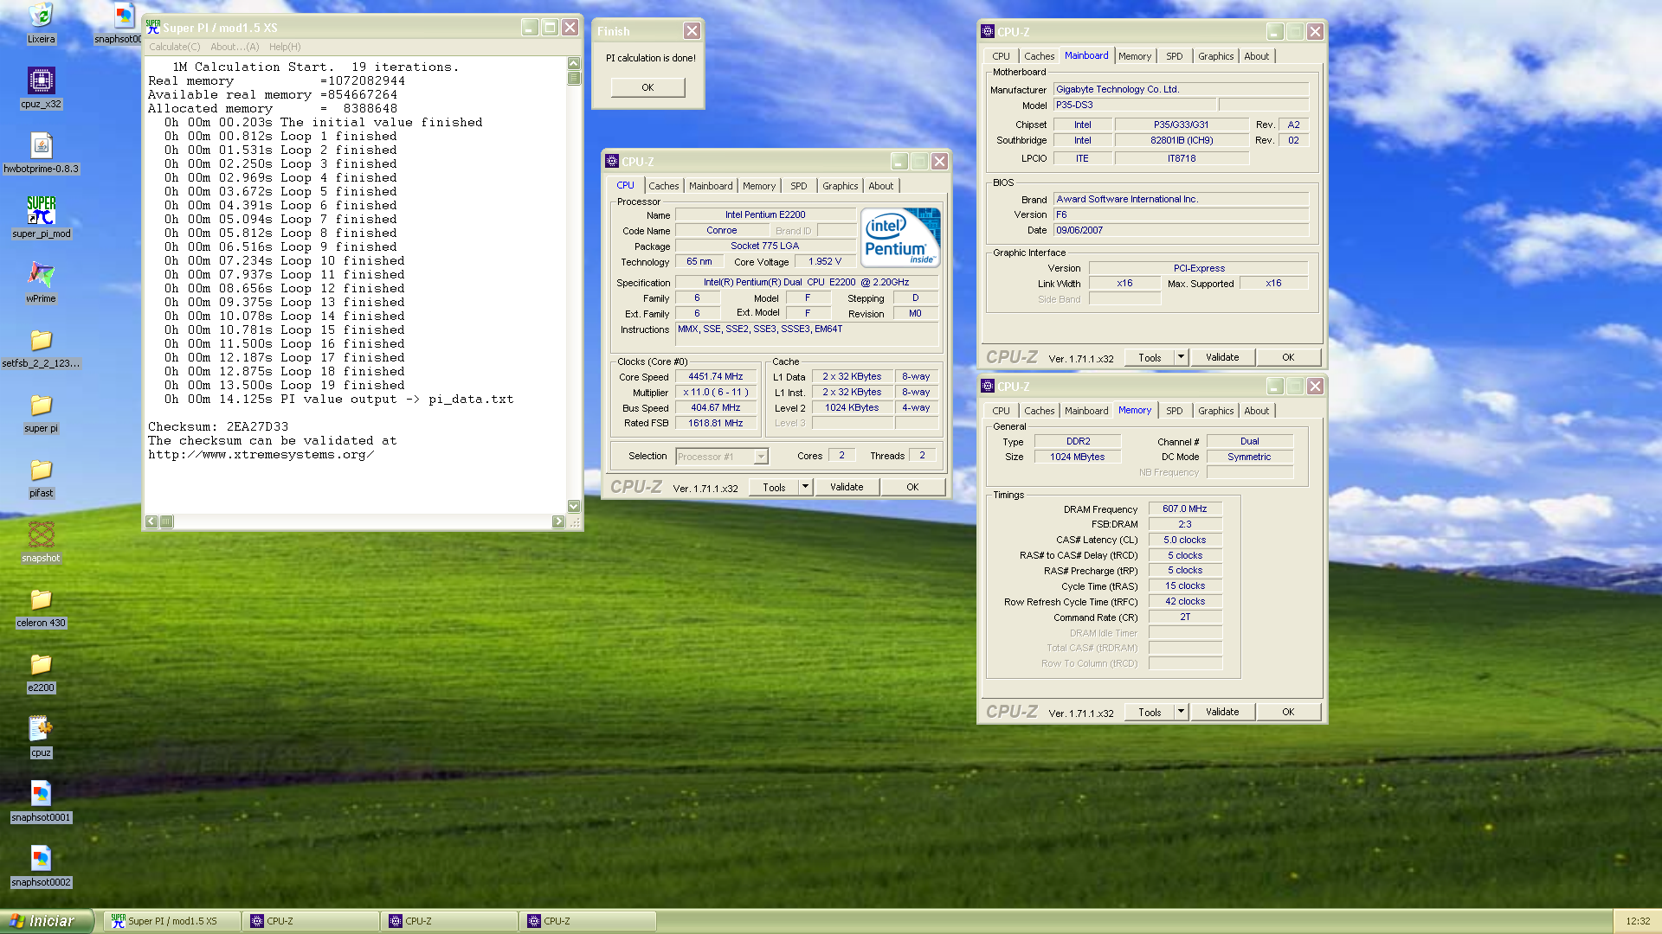This screenshot has width=1662, height=934.
Task: Click the CPU-Z Memory window title icon
Action: click(x=988, y=387)
